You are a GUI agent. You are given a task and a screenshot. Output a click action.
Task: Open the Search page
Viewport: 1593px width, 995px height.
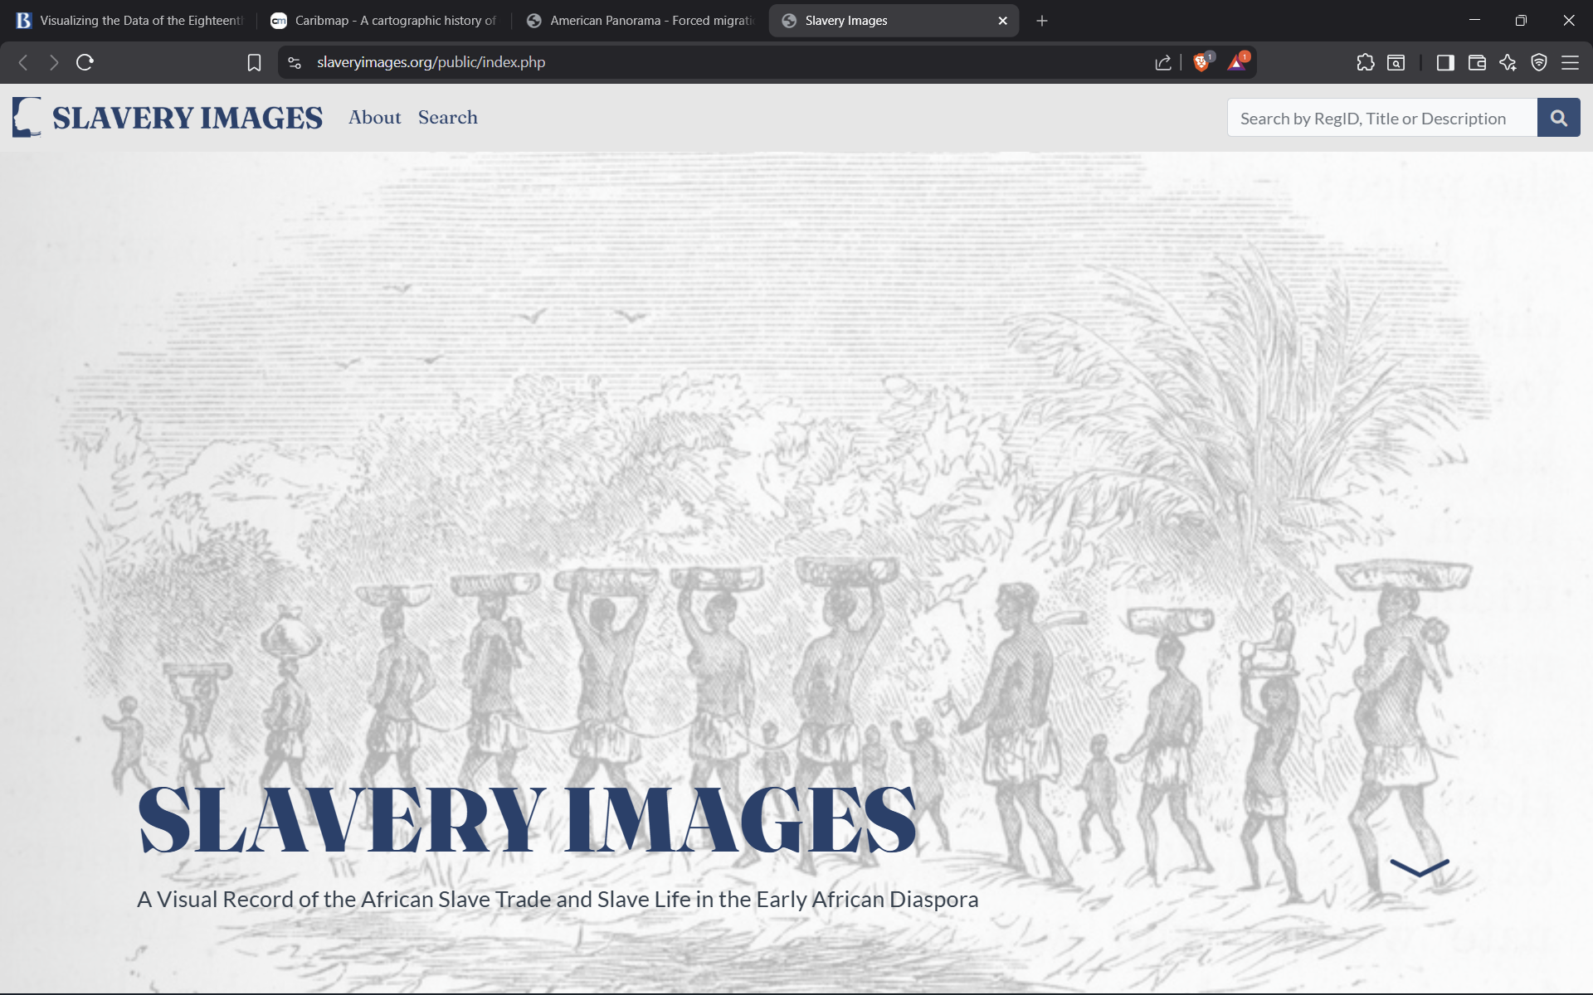[447, 117]
